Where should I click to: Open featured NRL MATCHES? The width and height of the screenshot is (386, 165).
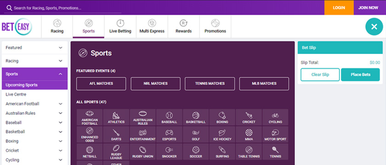(x=156, y=84)
